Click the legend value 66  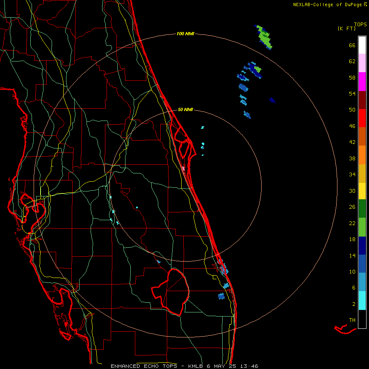pyautogui.click(x=352, y=45)
